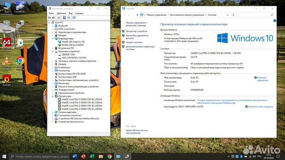Screen dimensions: 285x160
Task: Select WDC WD10SPZX-21Z10T0 disk
Action: pos(74,58)
